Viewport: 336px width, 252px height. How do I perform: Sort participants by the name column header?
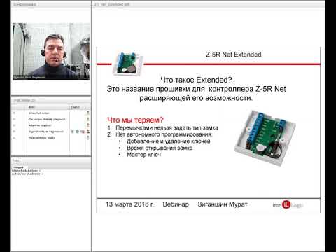tap(48, 107)
